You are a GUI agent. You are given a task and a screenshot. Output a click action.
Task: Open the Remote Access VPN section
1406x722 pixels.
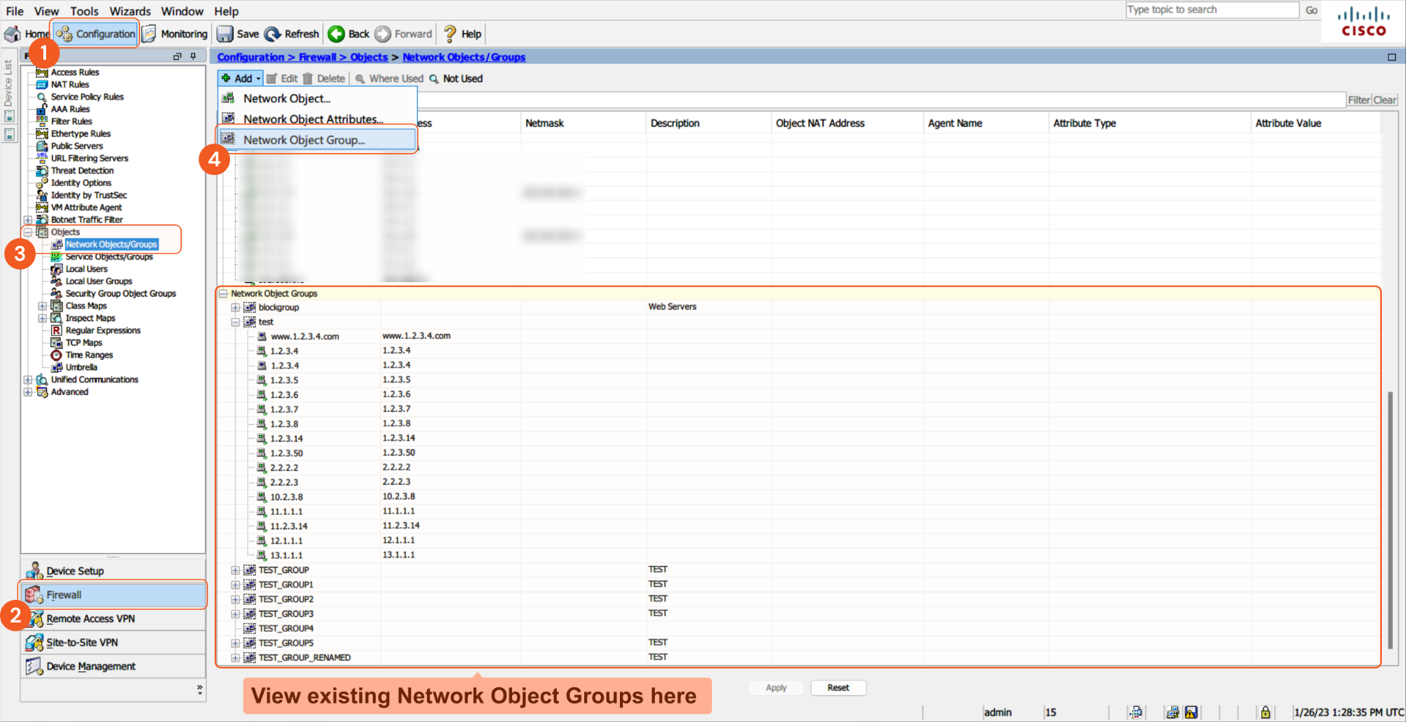coord(90,618)
